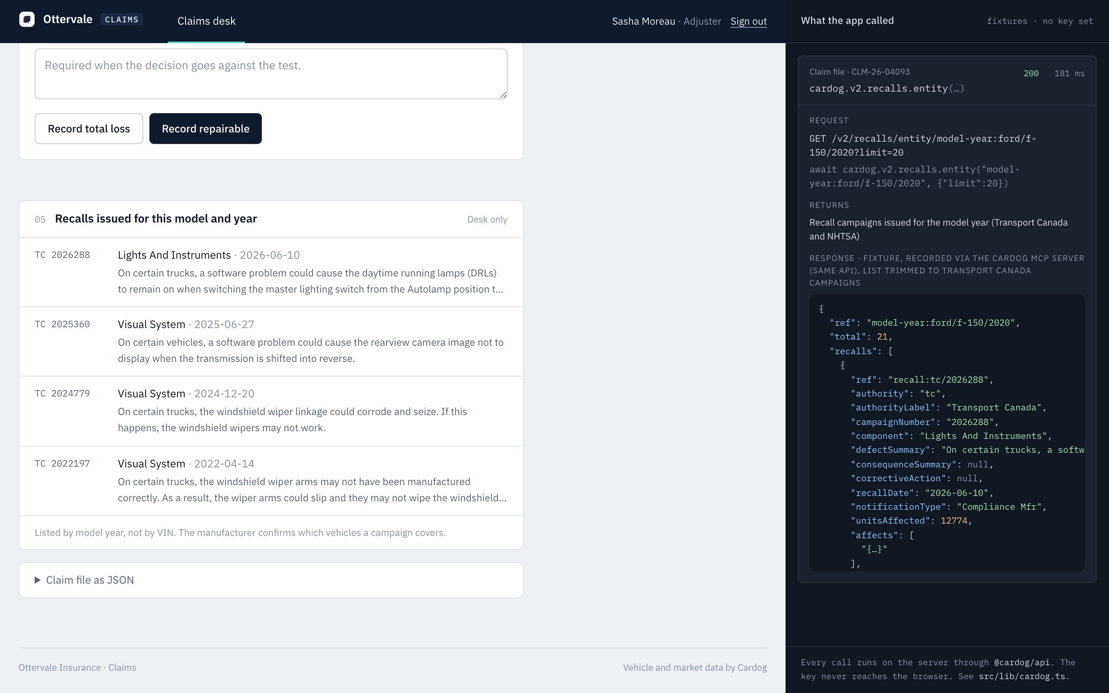
Task: Open the Claims desk tab
Action: (206, 21)
